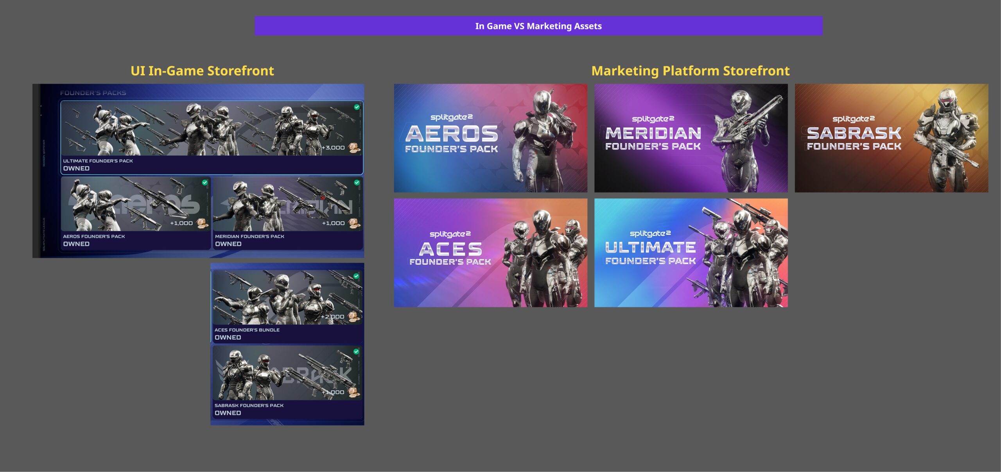Select the Aces Founder's Pack marketing banner
This screenshot has width=1001, height=472.
(x=490, y=253)
